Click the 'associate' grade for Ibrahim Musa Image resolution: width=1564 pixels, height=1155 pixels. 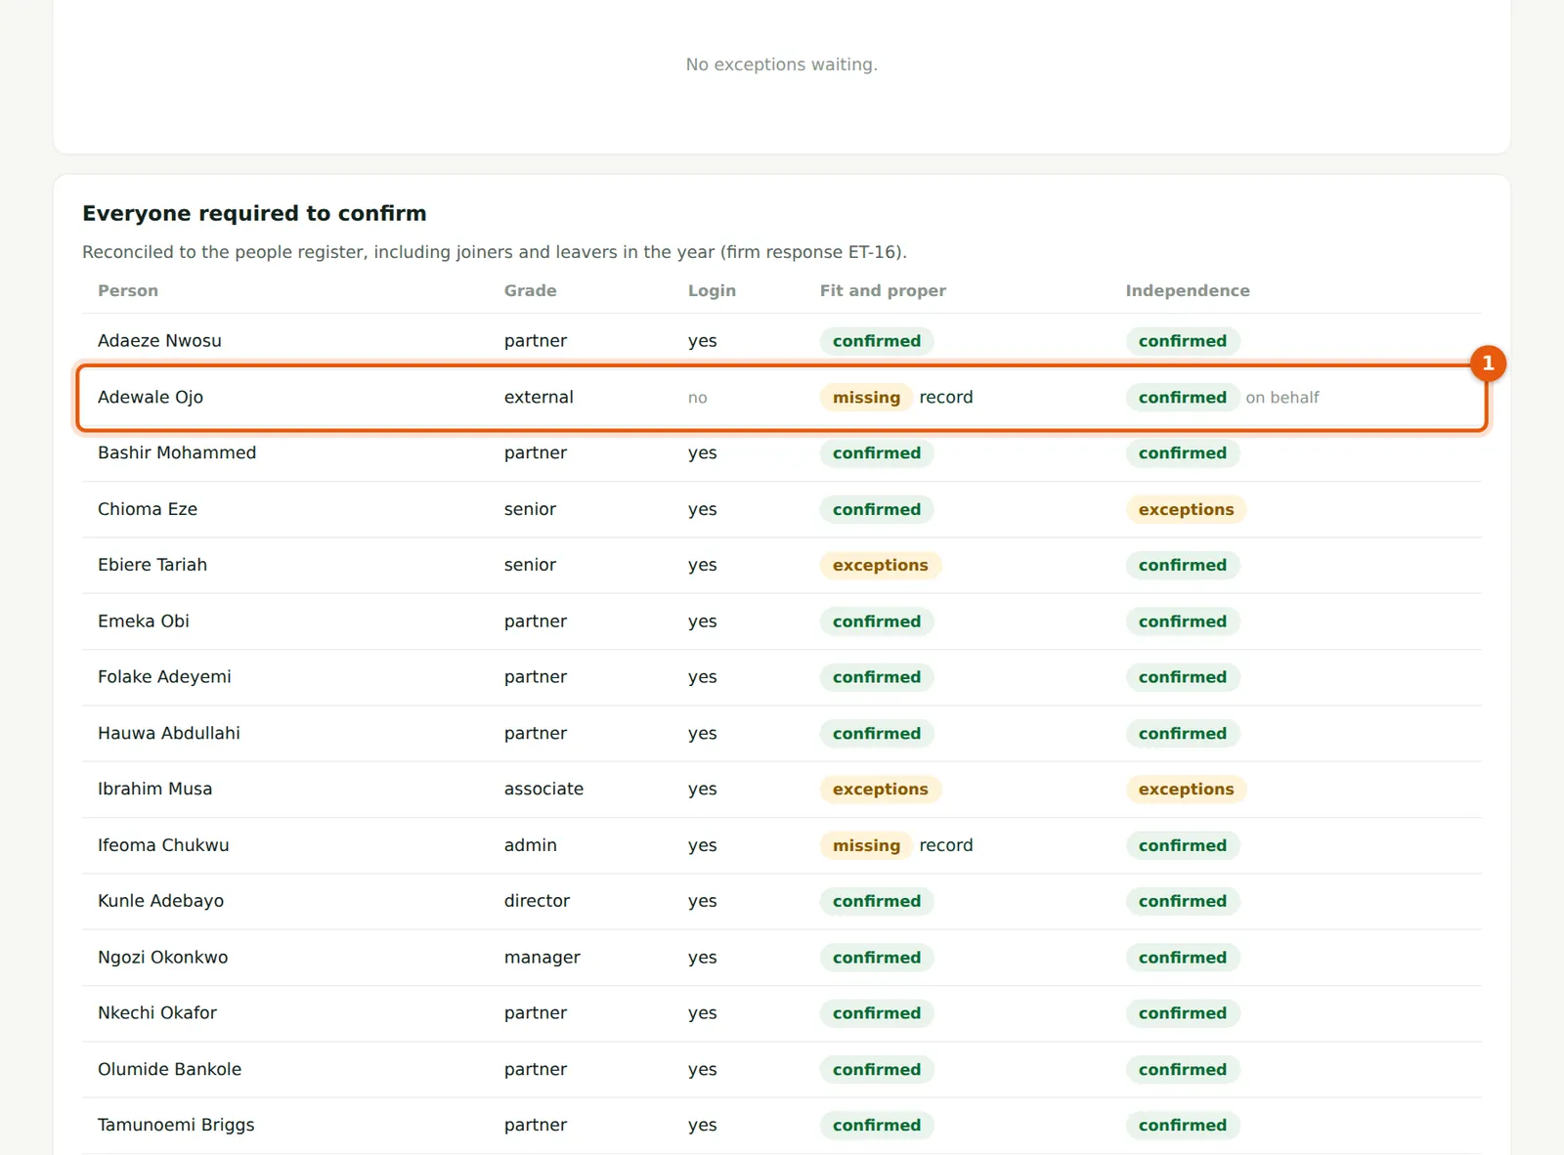click(x=543, y=789)
